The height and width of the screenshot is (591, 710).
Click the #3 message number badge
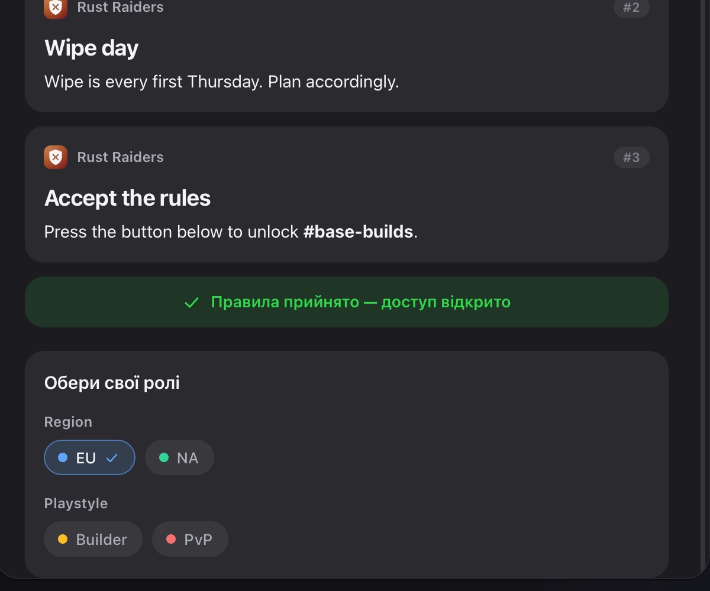[631, 157]
